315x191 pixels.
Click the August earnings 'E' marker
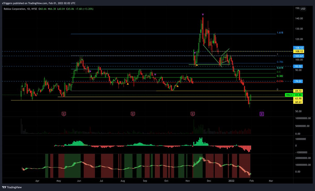pyautogui.click(x=133, y=114)
